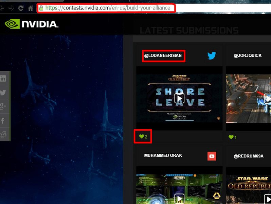Click the green padlock security icon
271x204 pixels.
click(41, 8)
